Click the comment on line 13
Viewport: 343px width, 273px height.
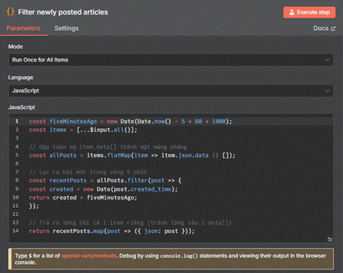(x=130, y=223)
